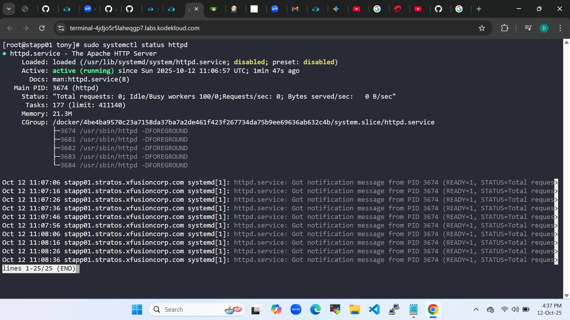Screen dimensions: 570x320
Task: Expand hidden system tray icons chevron
Action: (x=476, y=310)
